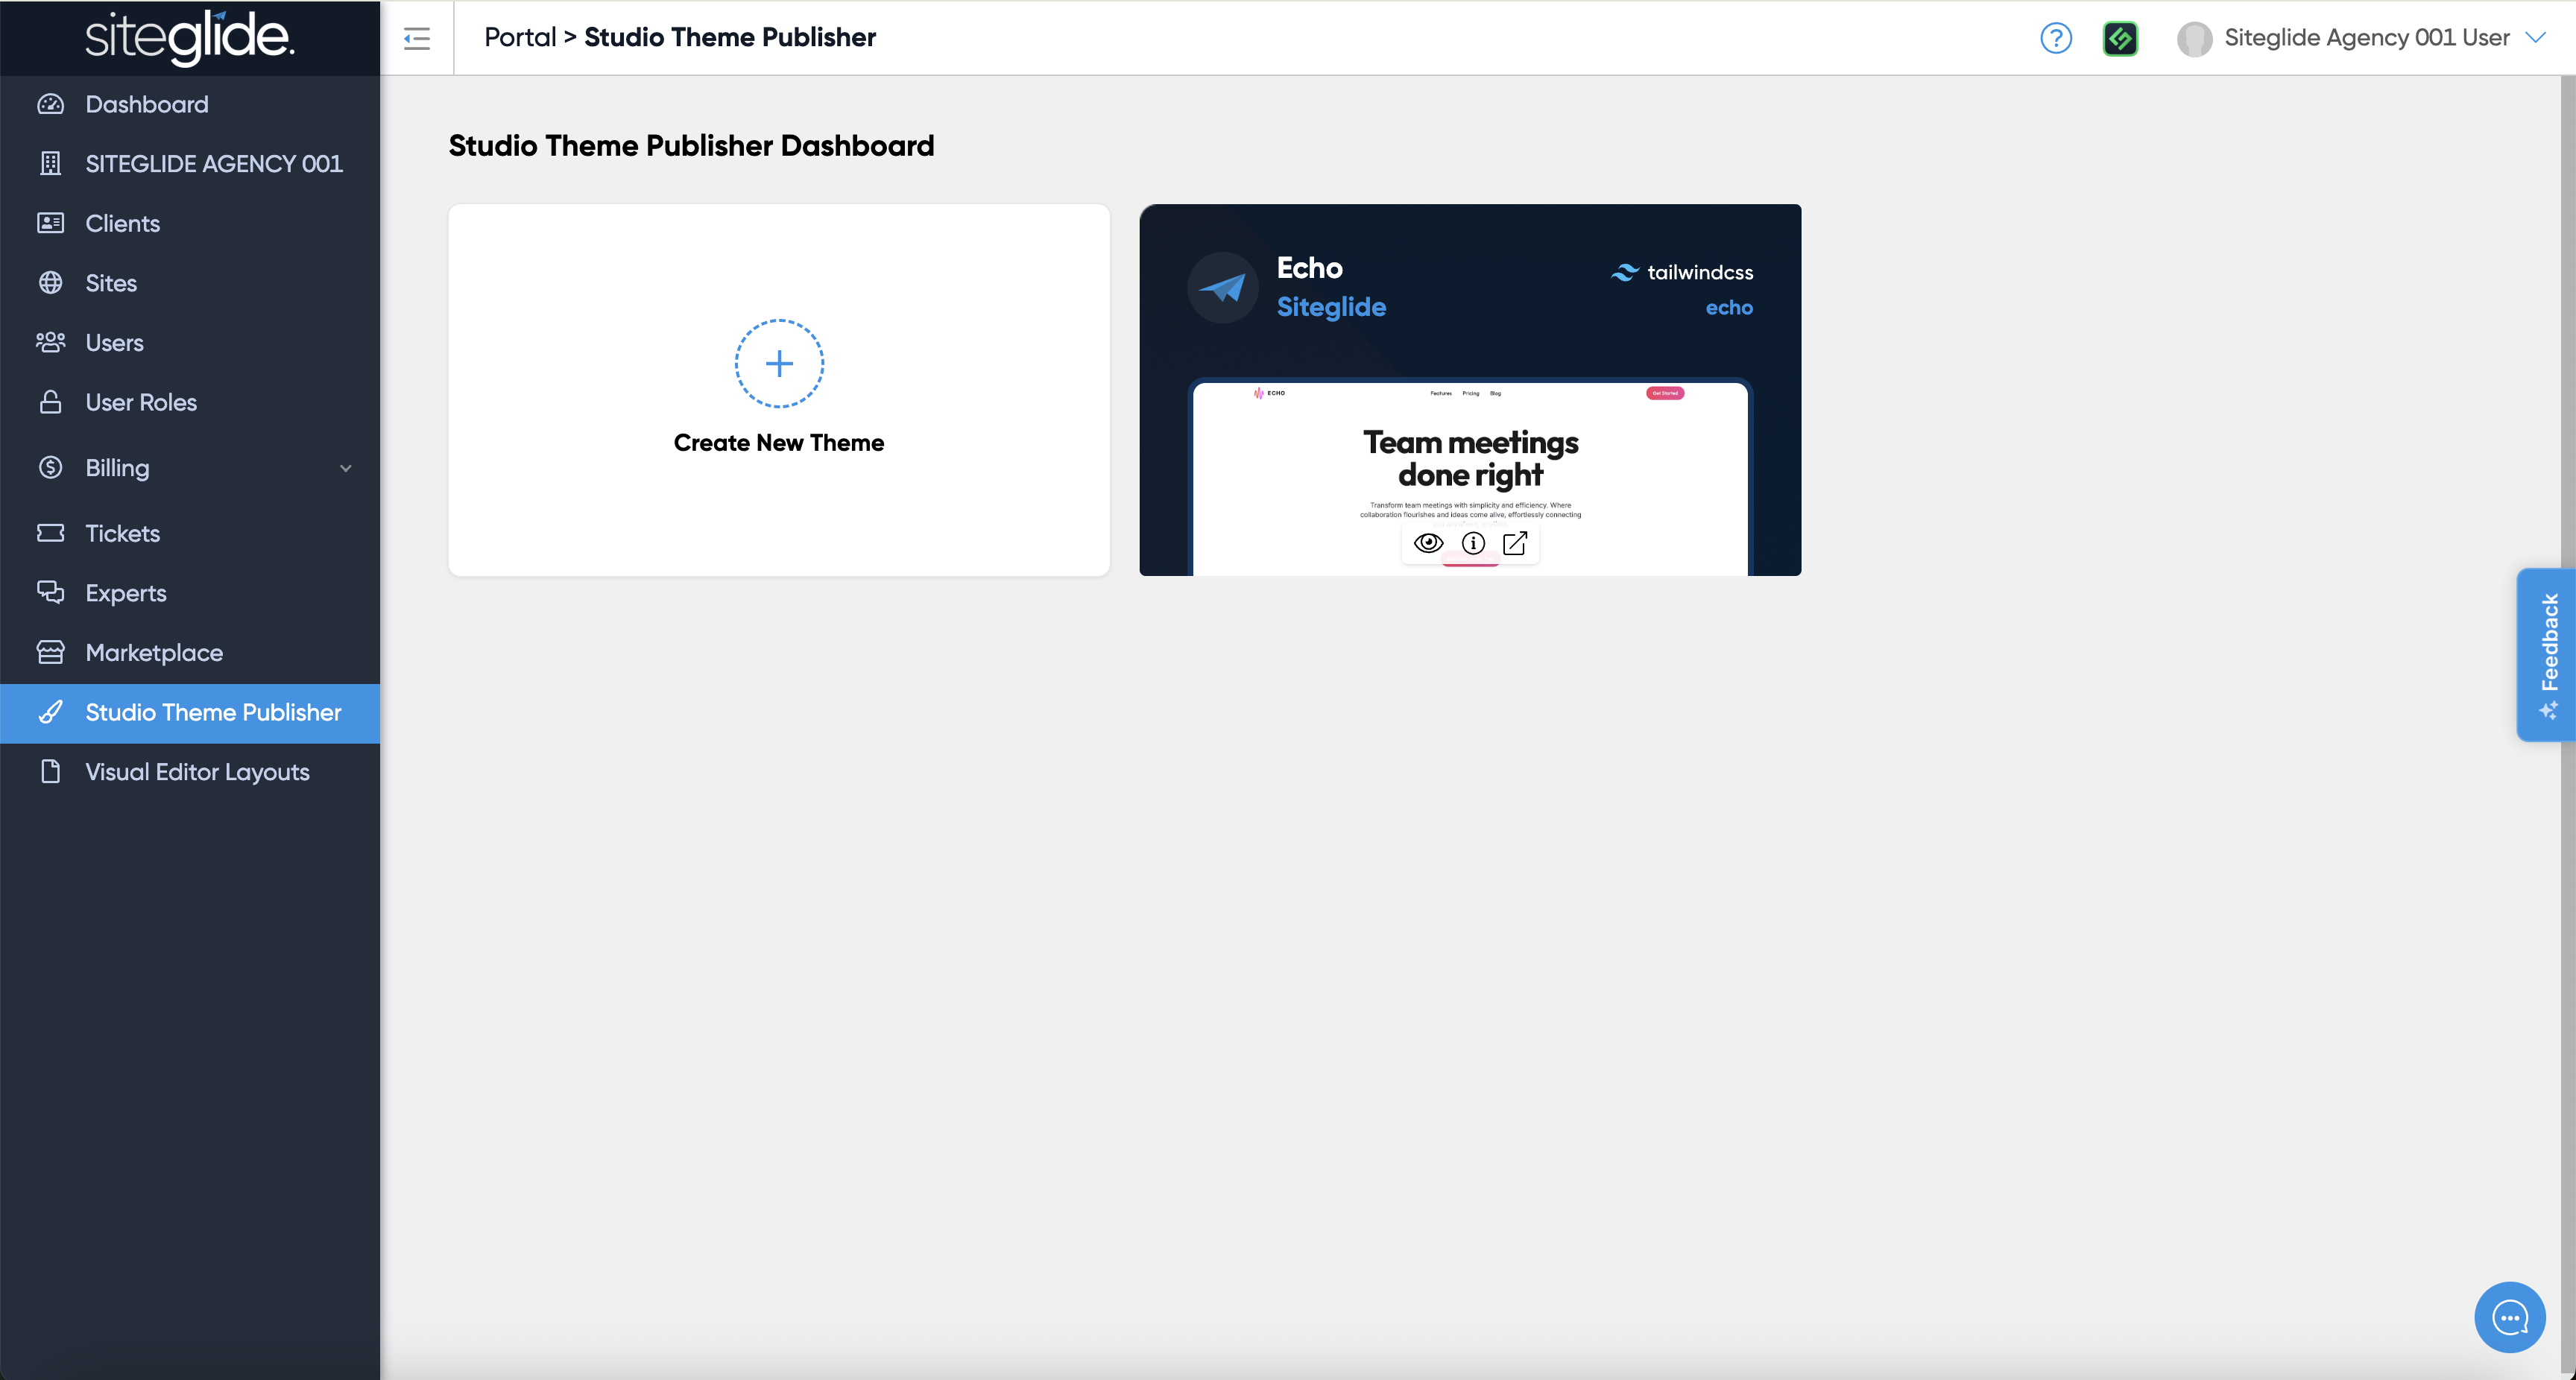The image size is (2576, 1380).
Task: Preview the Echo theme with the eye icon
Action: click(x=1428, y=543)
